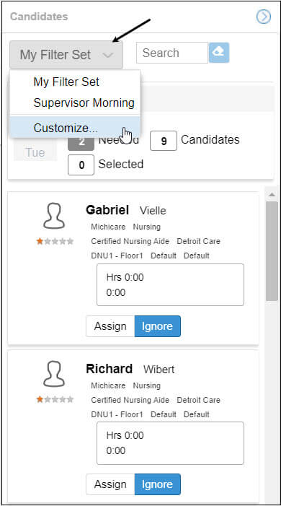Collapse the Candidates panel with arrow icon

click(x=264, y=17)
